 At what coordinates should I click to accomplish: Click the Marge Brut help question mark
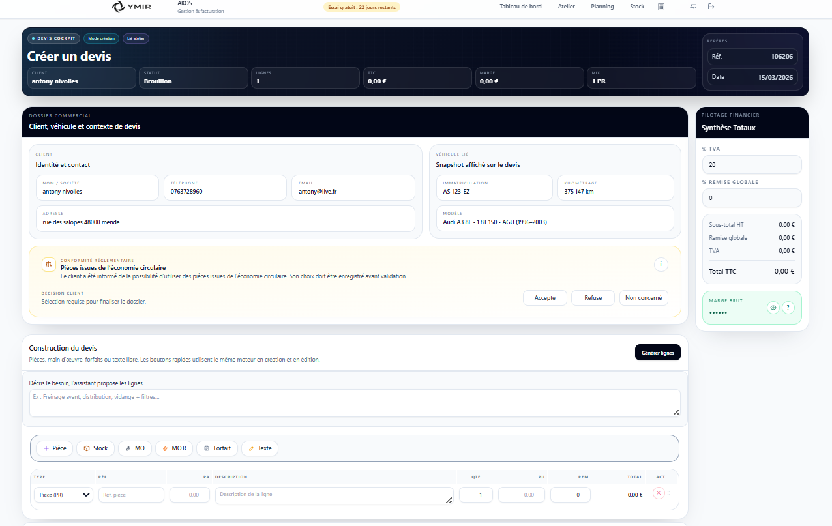788,308
